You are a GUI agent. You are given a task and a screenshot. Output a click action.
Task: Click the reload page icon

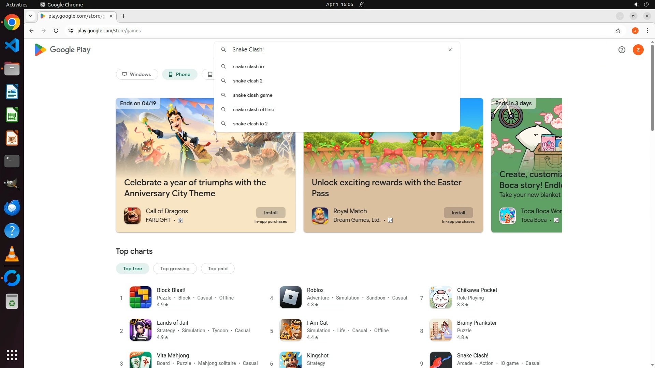pos(56,31)
